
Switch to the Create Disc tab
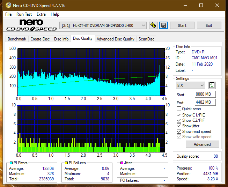(x=40, y=39)
